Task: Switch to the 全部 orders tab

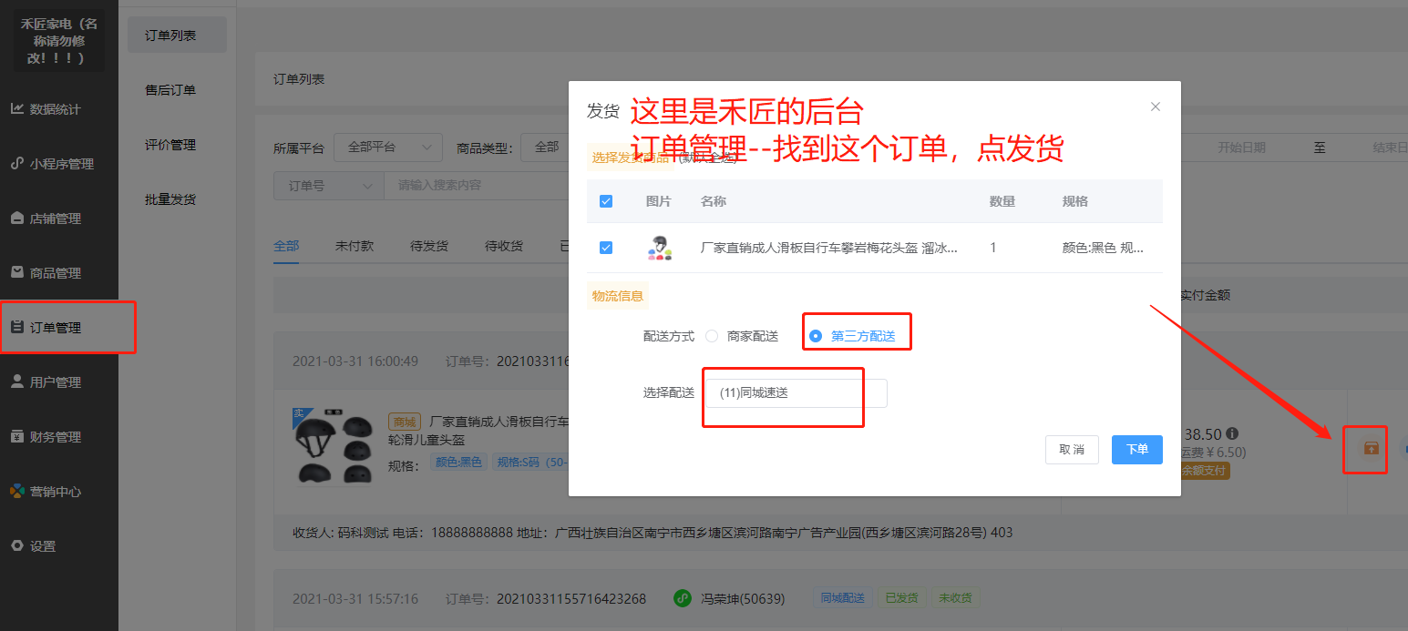Action: coord(286,246)
